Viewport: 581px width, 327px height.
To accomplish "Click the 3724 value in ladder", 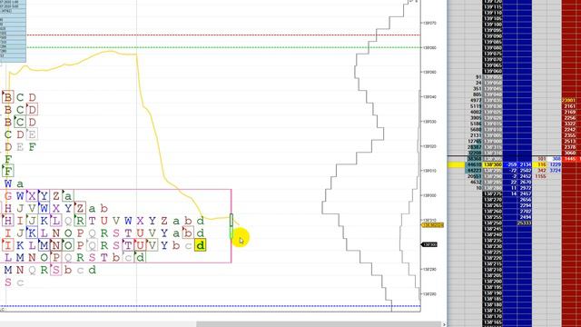I will click(555, 171).
